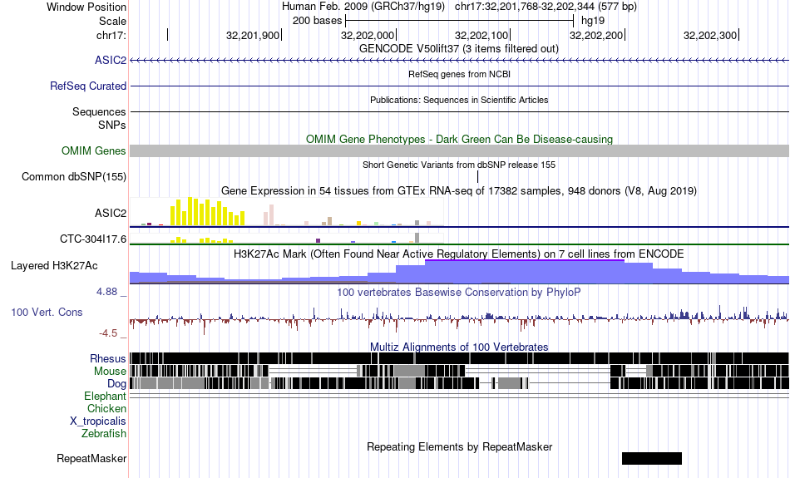The image size is (790, 478).
Task: Click Multiz Alignments of 100 Vertebrates title
Action: coord(459,347)
